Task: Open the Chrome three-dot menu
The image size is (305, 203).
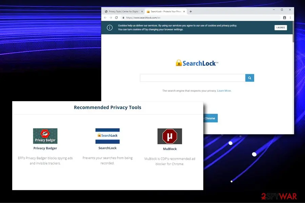Action: (290, 18)
